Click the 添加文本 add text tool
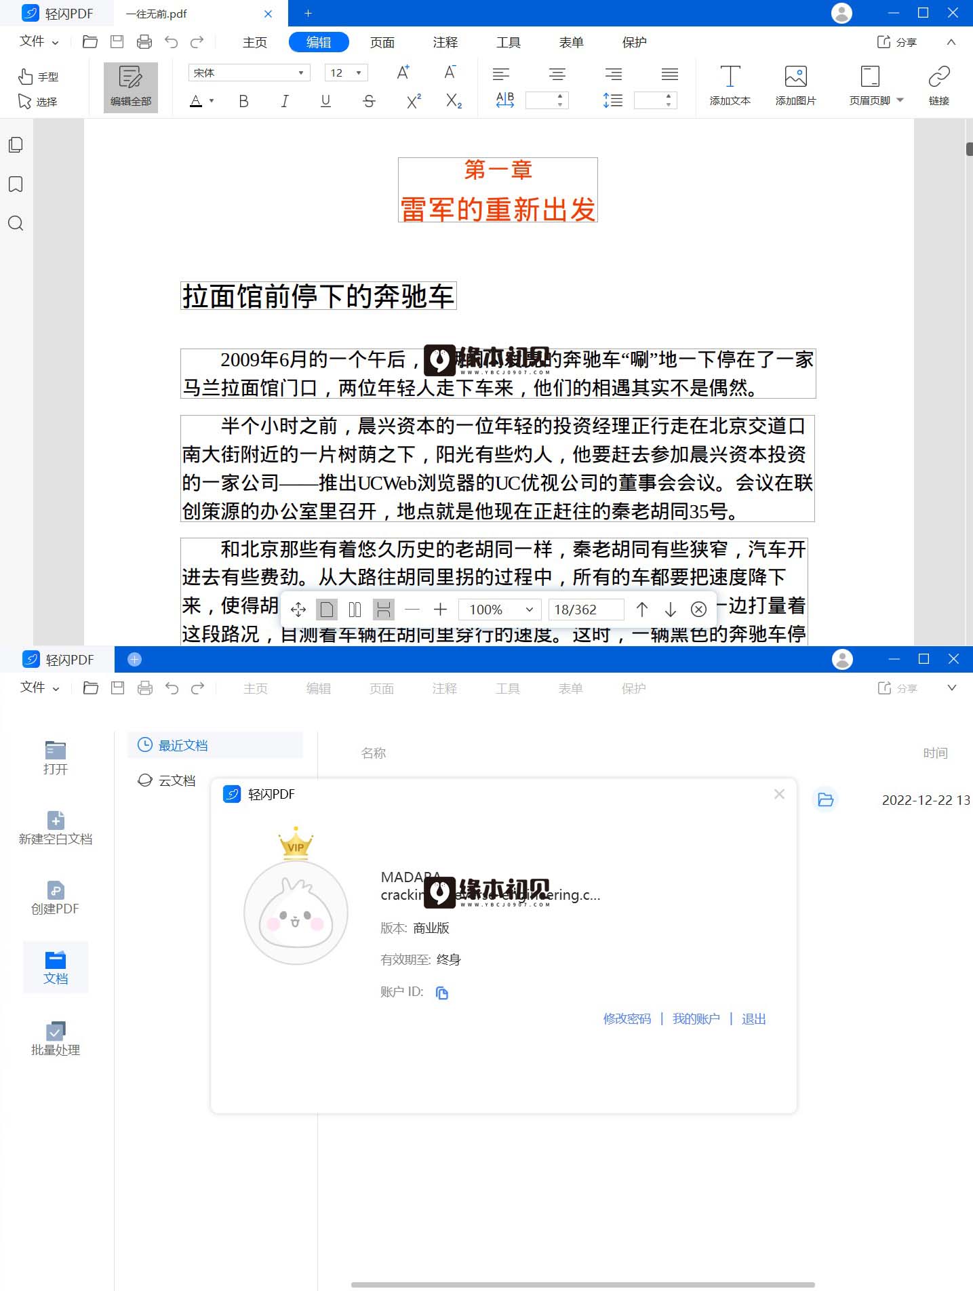 [730, 86]
